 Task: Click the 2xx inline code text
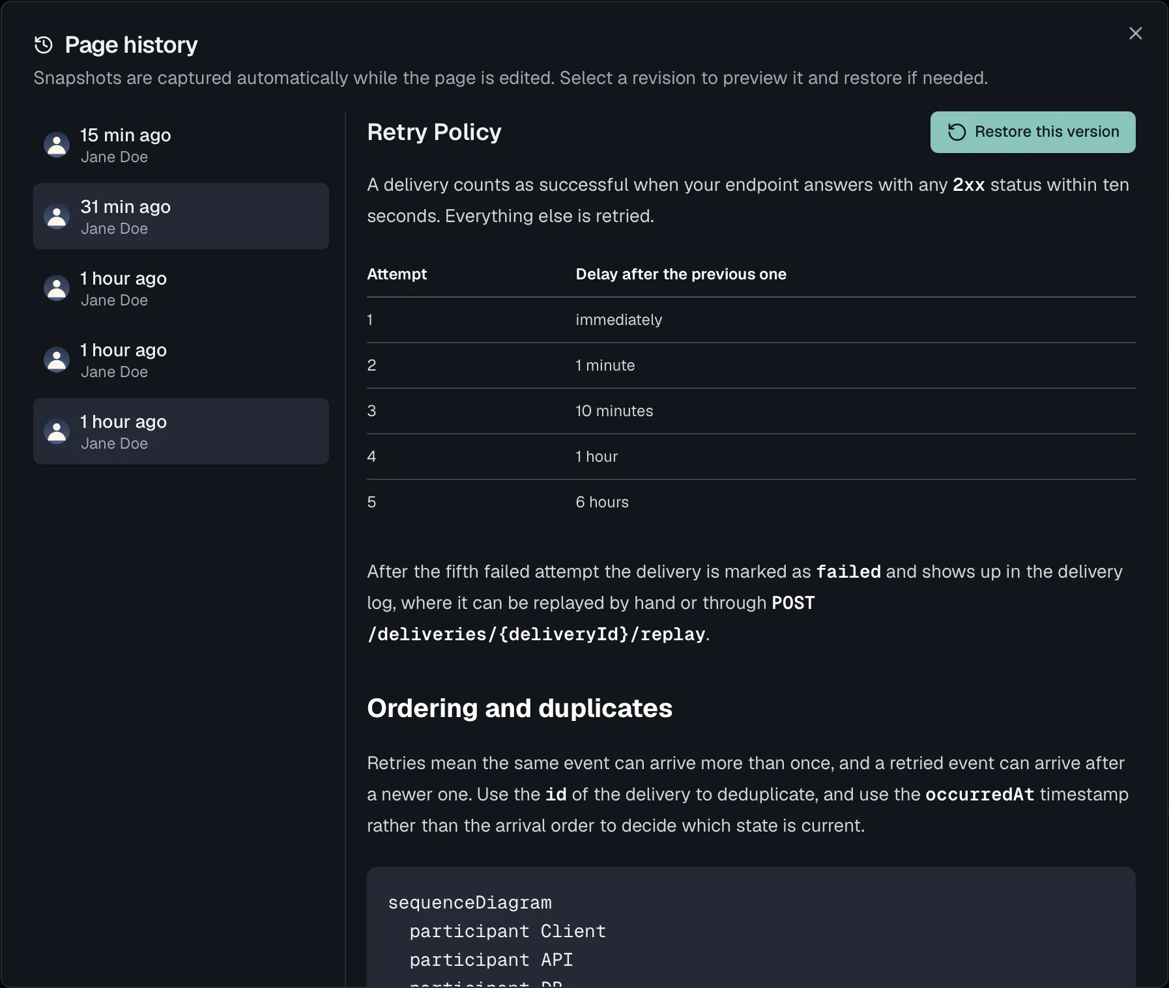coord(968,185)
